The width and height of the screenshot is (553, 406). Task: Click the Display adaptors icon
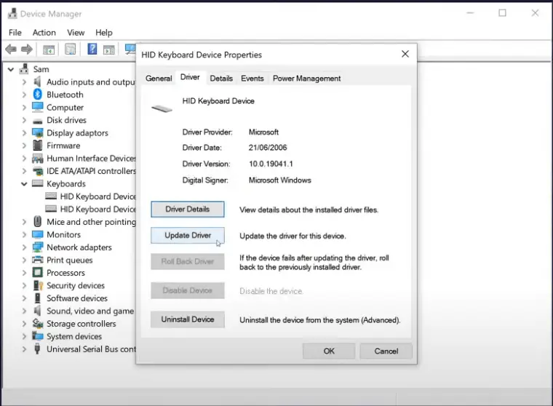coord(37,132)
